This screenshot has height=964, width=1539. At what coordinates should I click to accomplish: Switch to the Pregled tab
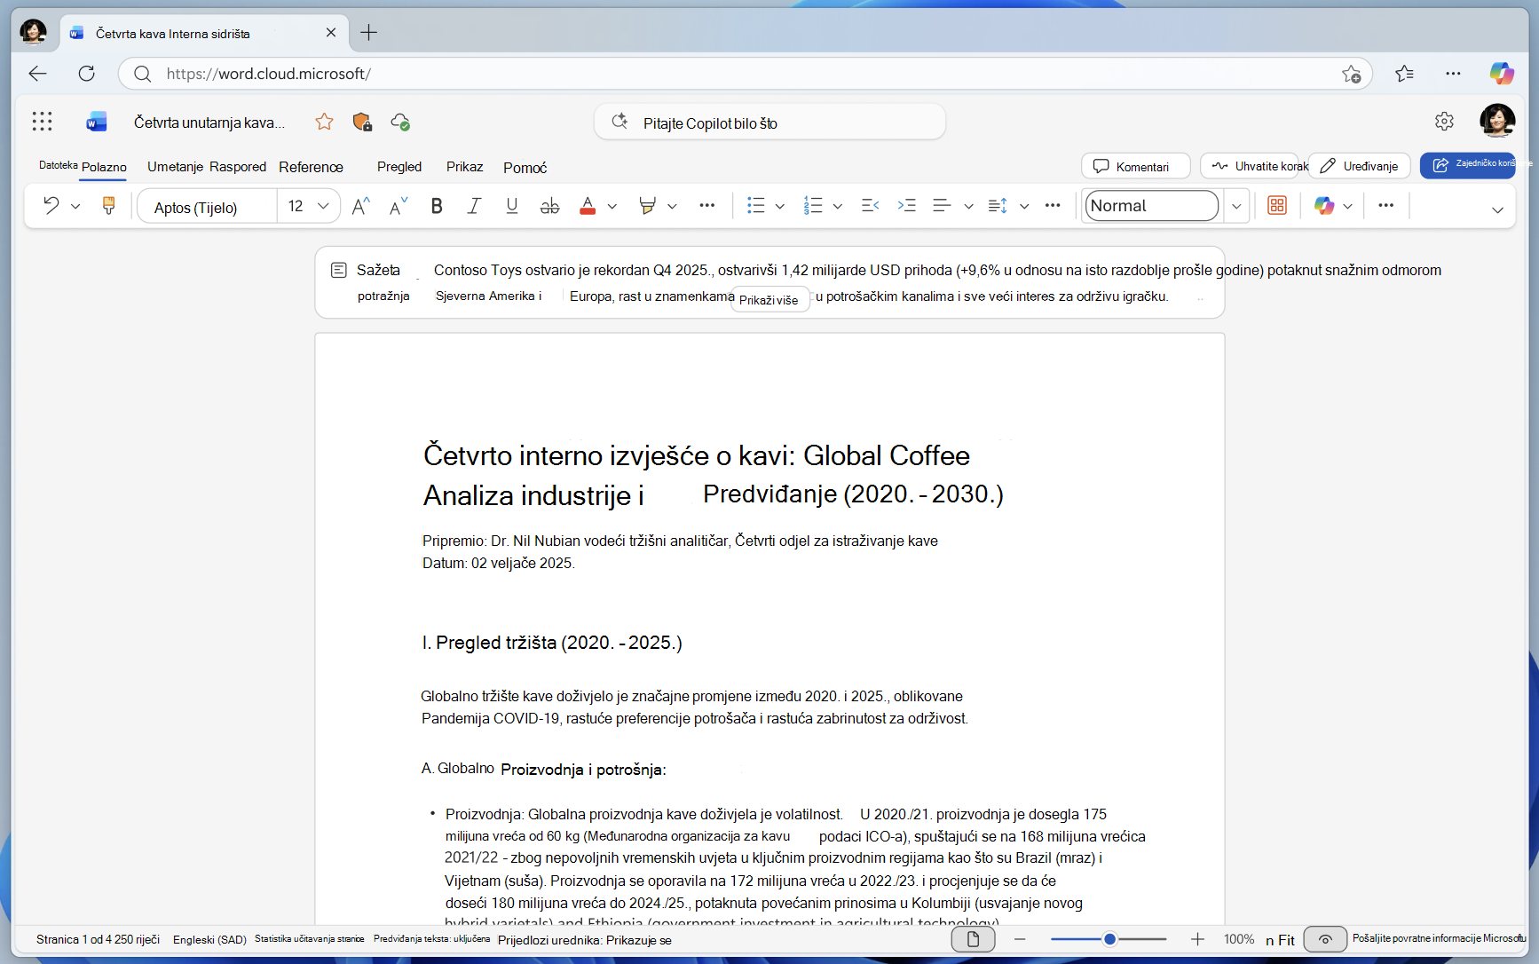click(x=399, y=166)
